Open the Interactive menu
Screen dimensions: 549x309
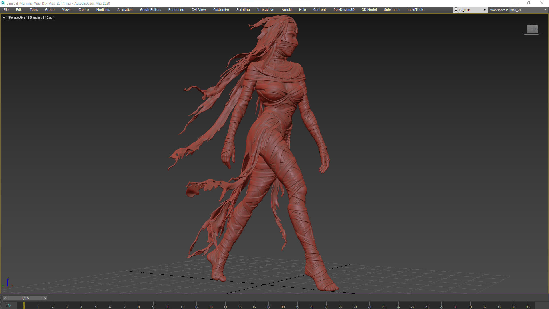click(266, 10)
